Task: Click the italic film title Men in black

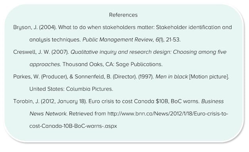Action: (x=172, y=77)
